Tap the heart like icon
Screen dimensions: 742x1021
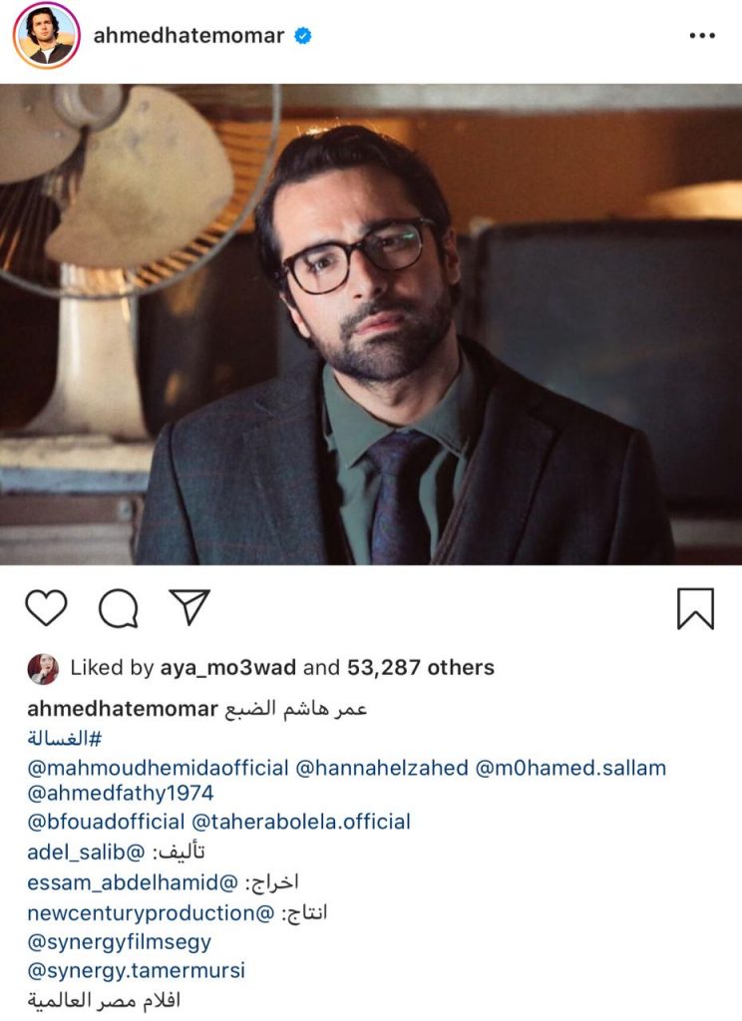click(x=46, y=607)
